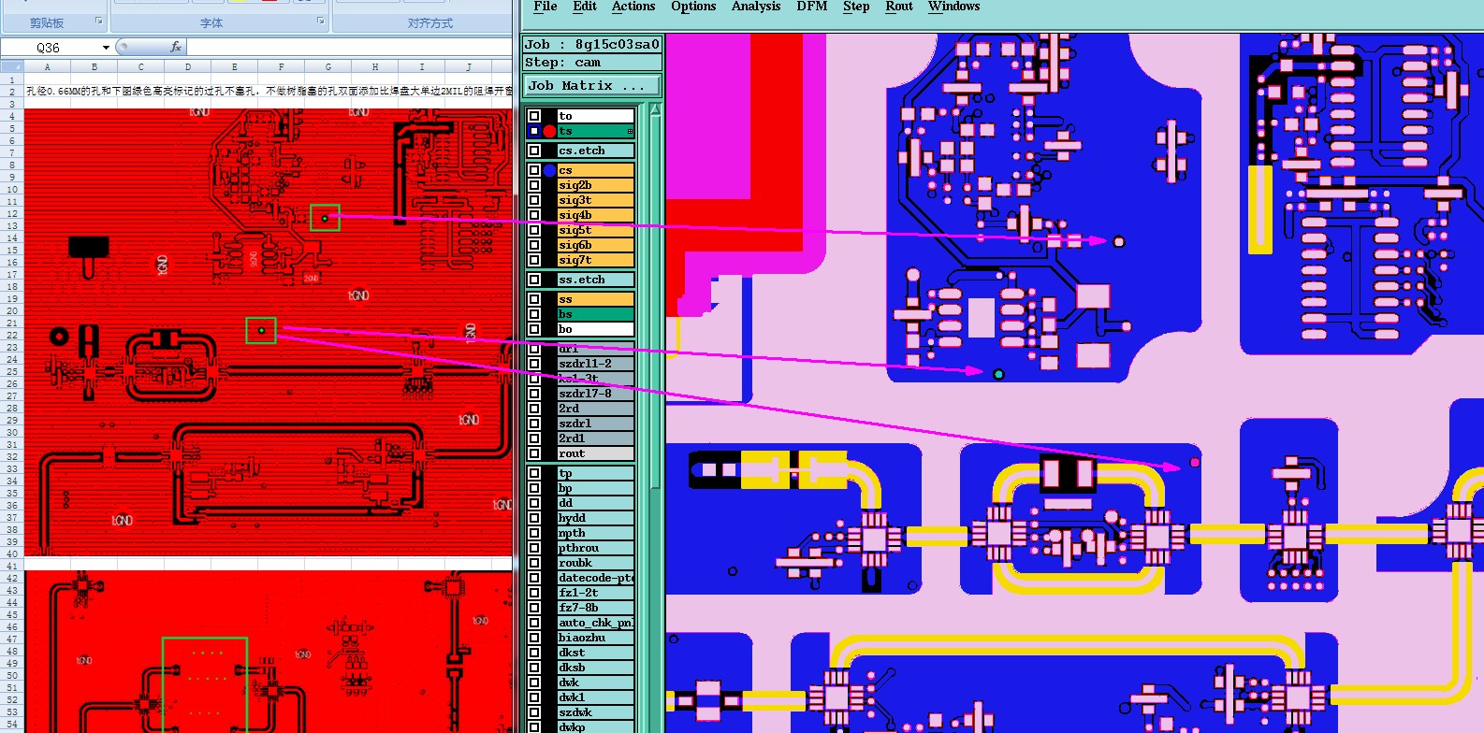Open the File menu in CAM editor
Screen dimensions: 1484x733
click(546, 7)
